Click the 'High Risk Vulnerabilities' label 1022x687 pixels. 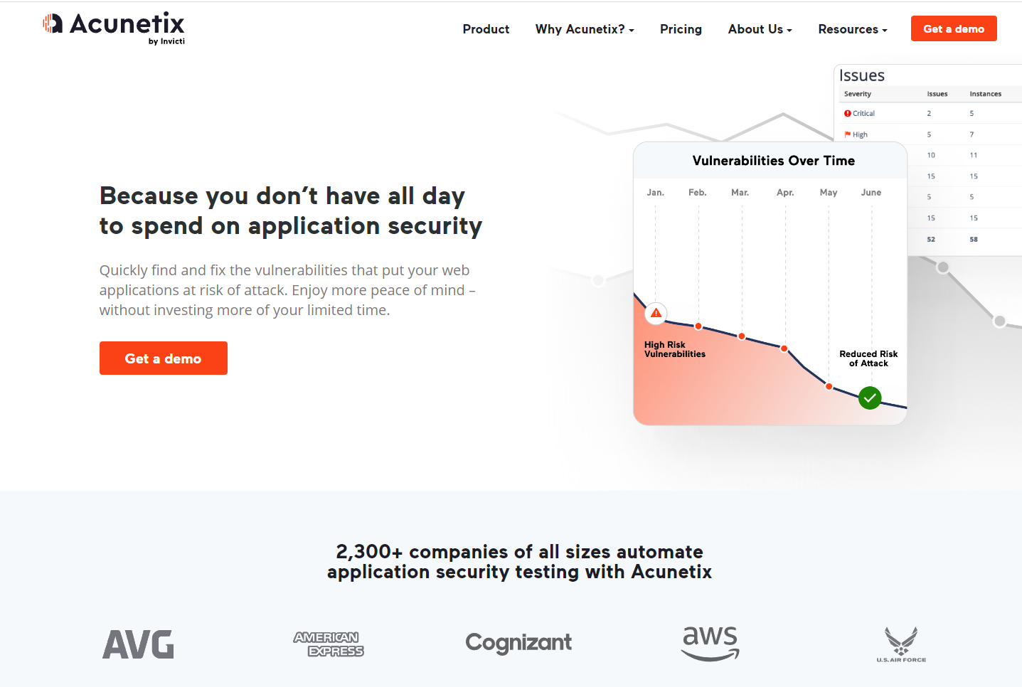click(x=675, y=349)
